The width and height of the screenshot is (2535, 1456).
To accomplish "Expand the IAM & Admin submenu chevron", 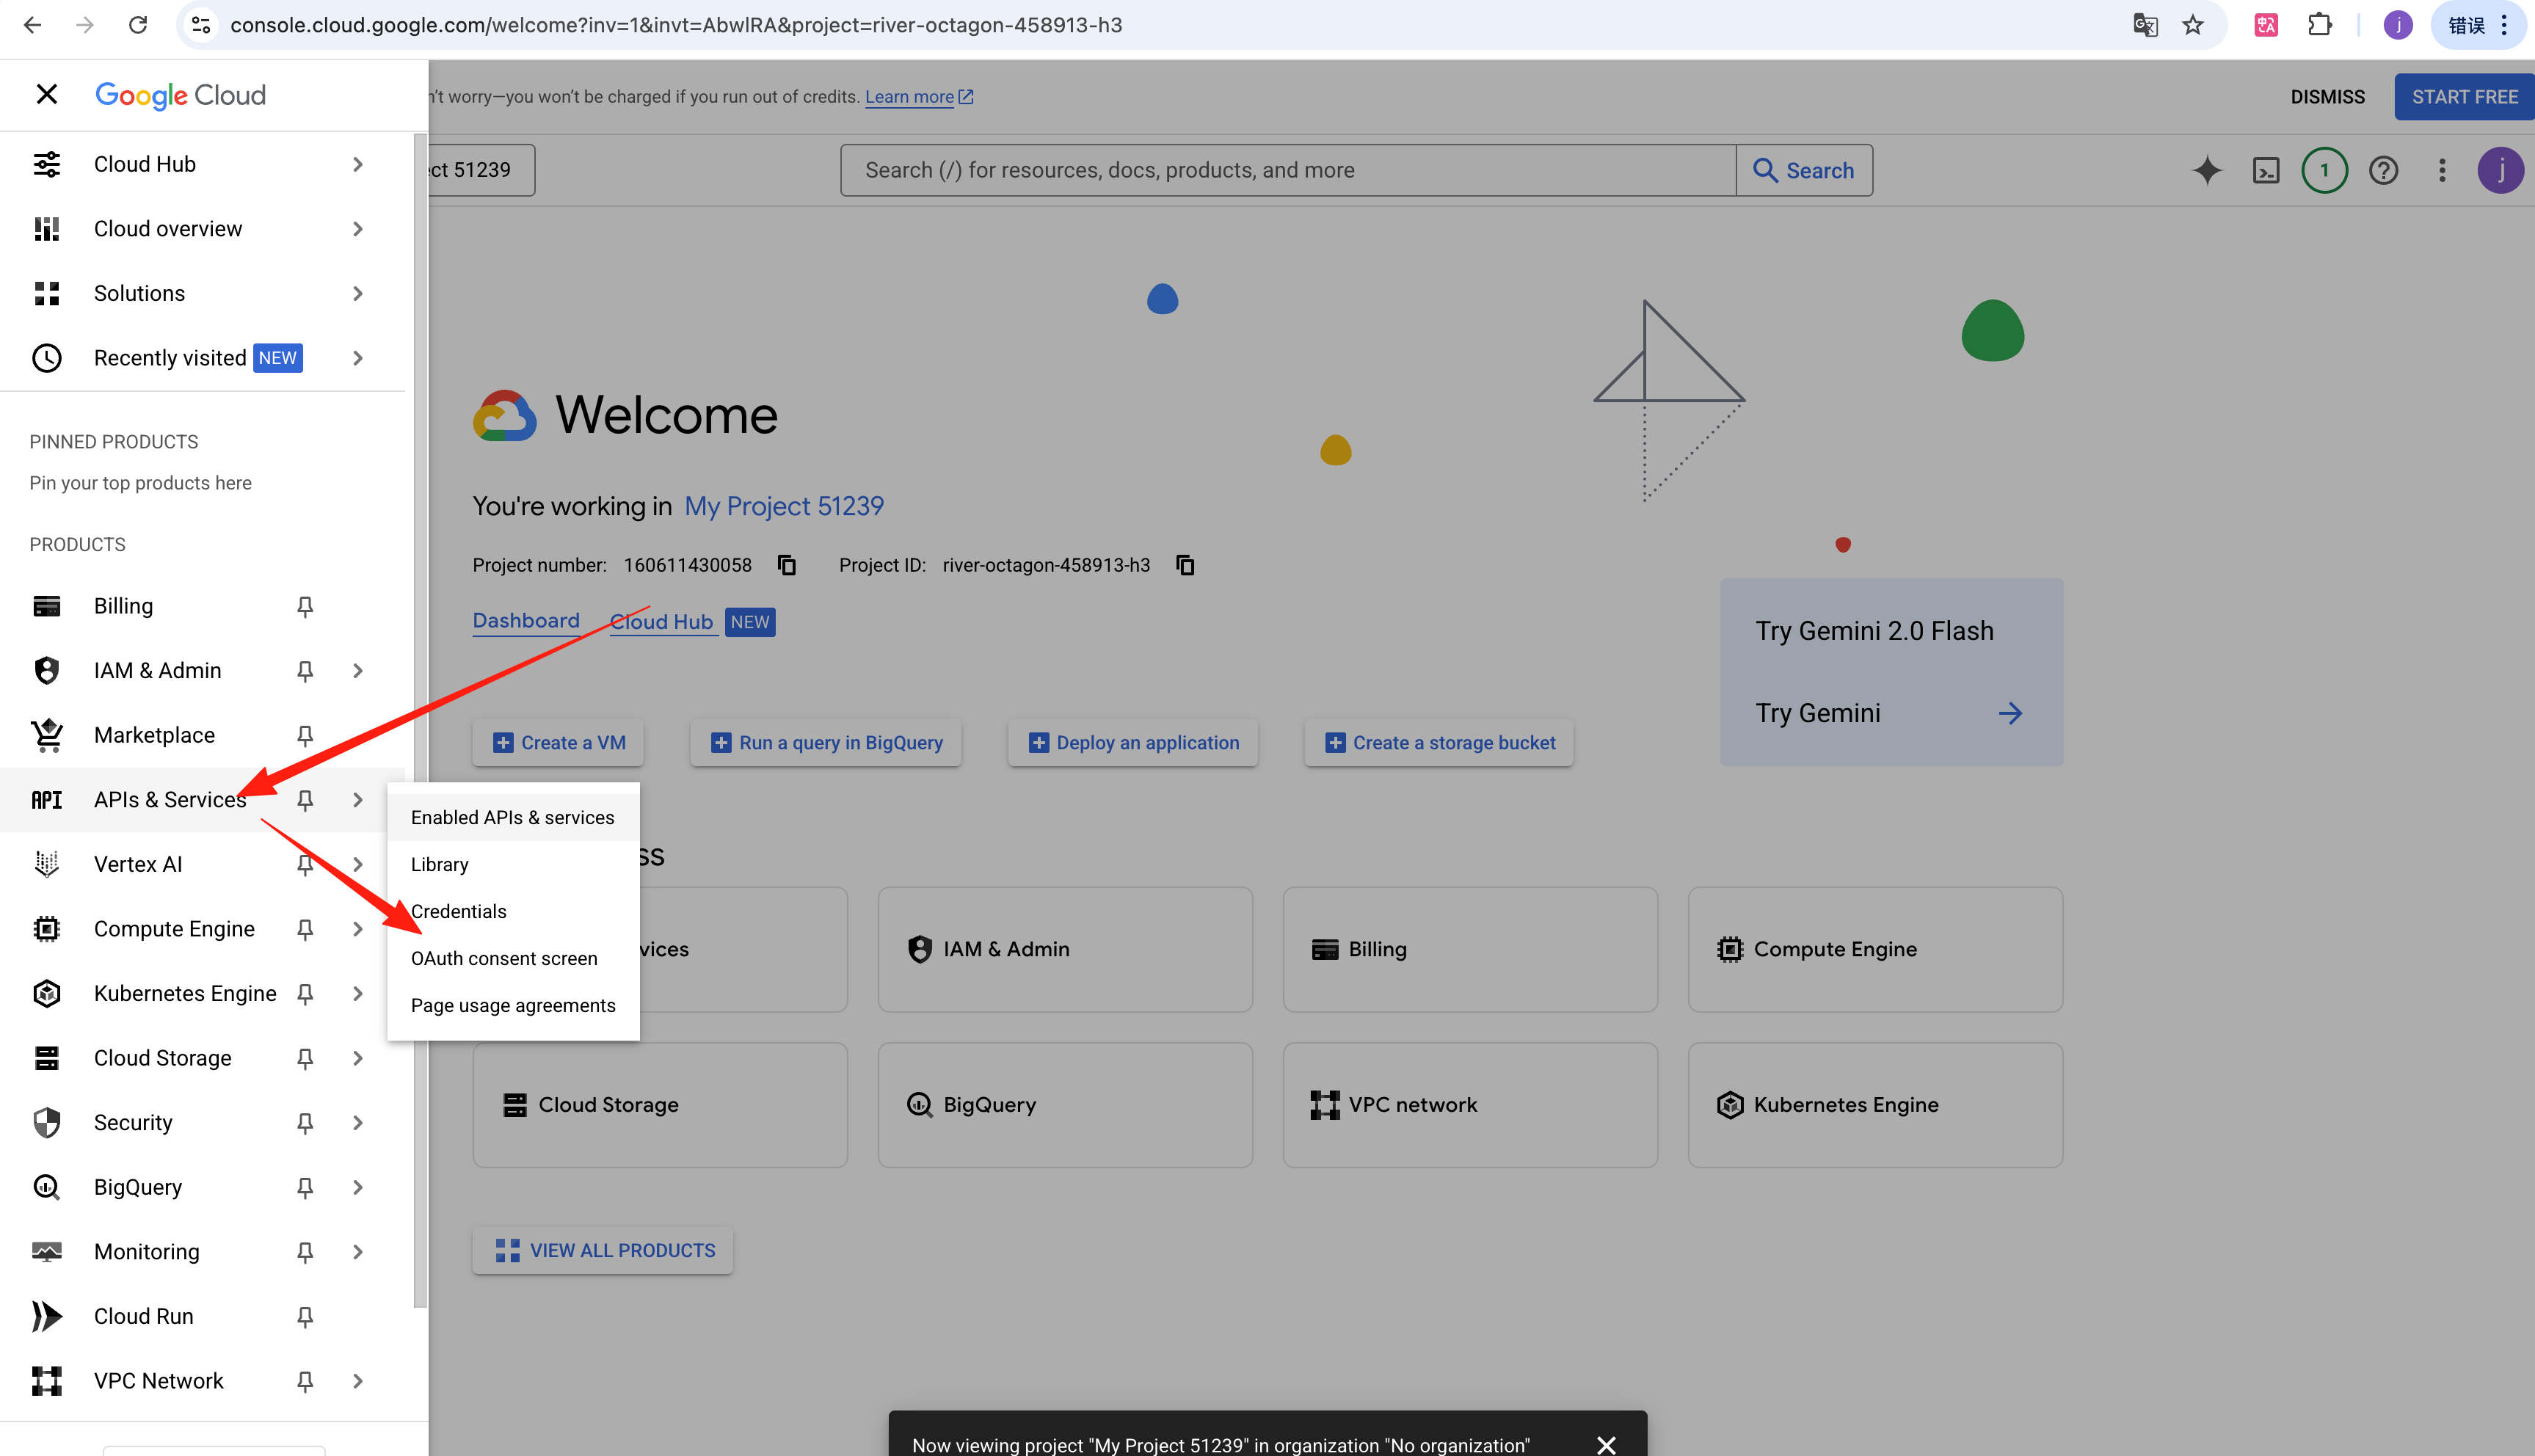I will click(x=358, y=671).
